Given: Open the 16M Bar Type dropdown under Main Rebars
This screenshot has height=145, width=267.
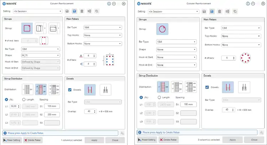Looking at the screenshot, I should [103, 27].
